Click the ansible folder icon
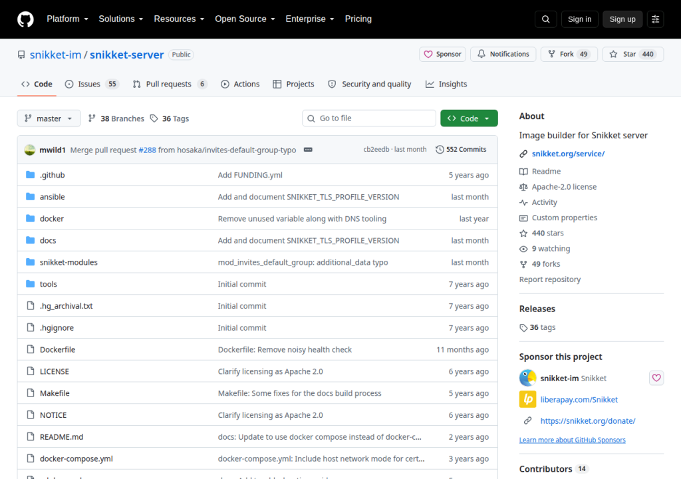681x479 pixels. coord(30,196)
